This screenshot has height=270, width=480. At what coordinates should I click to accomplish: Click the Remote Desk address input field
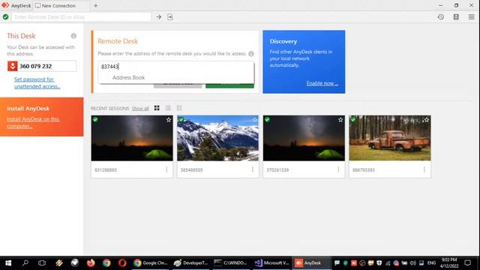[x=176, y=67]
